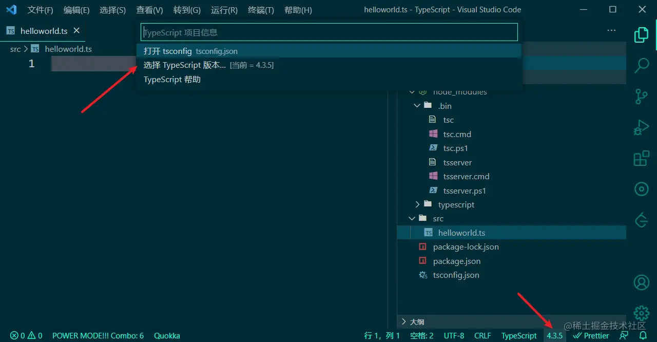This screenshot has width=657, height=342.
Task: Open the 终端(T) menu
Action: pos(261,10)
